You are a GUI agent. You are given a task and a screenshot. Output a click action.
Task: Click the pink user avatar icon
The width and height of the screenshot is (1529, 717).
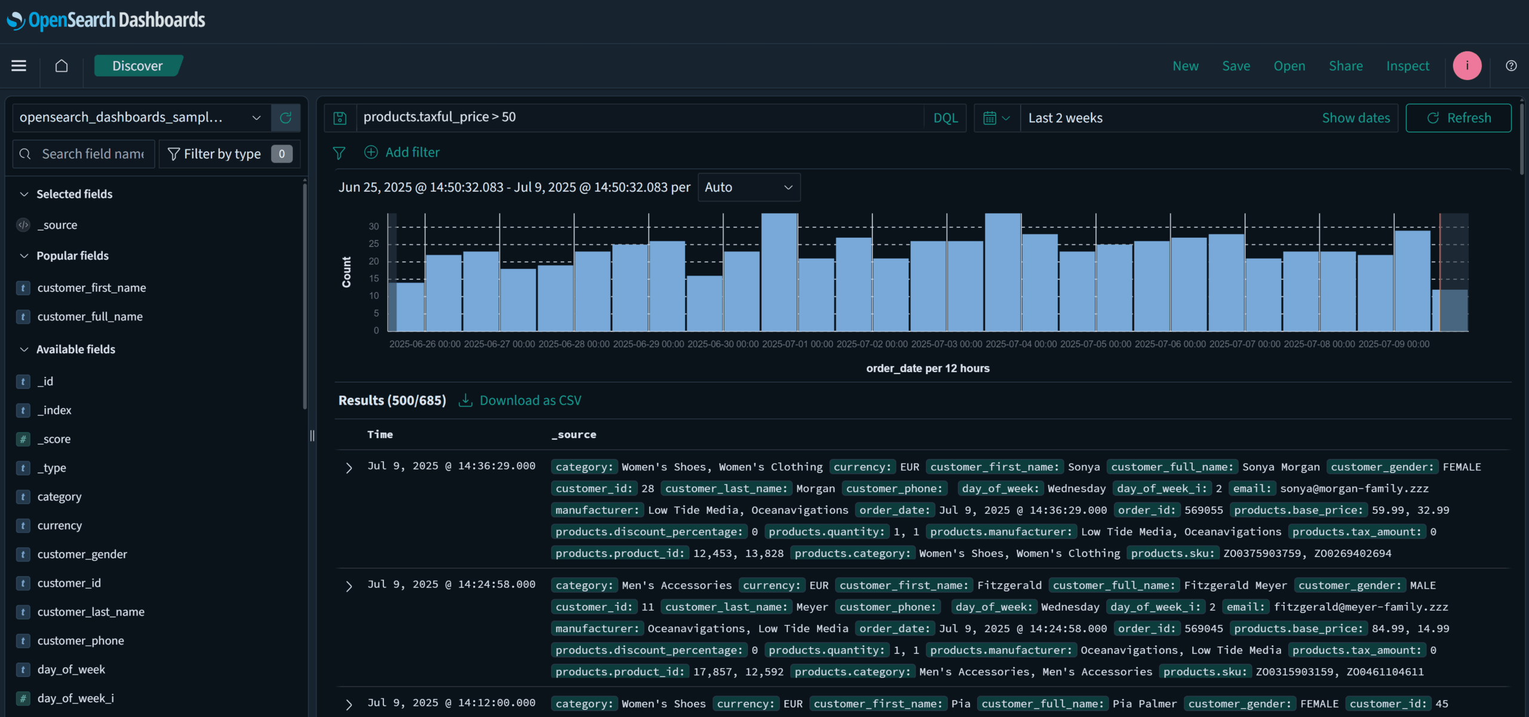[x=1467, y=66]
